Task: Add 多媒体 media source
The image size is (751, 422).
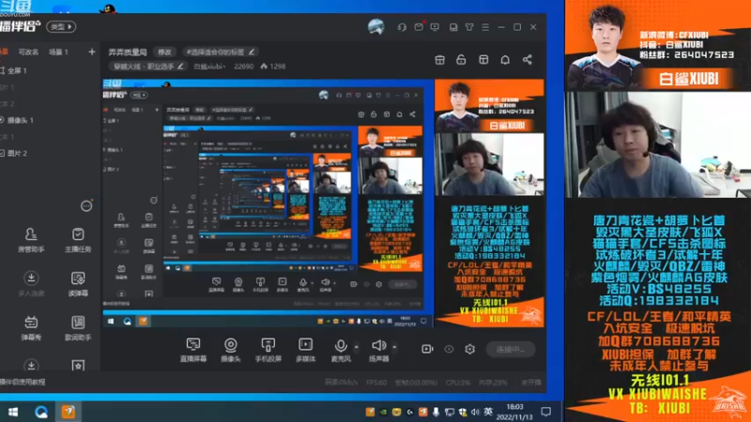Action: pos(306,350)
